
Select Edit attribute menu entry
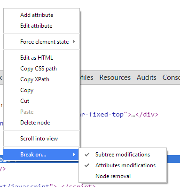point(41,26)
